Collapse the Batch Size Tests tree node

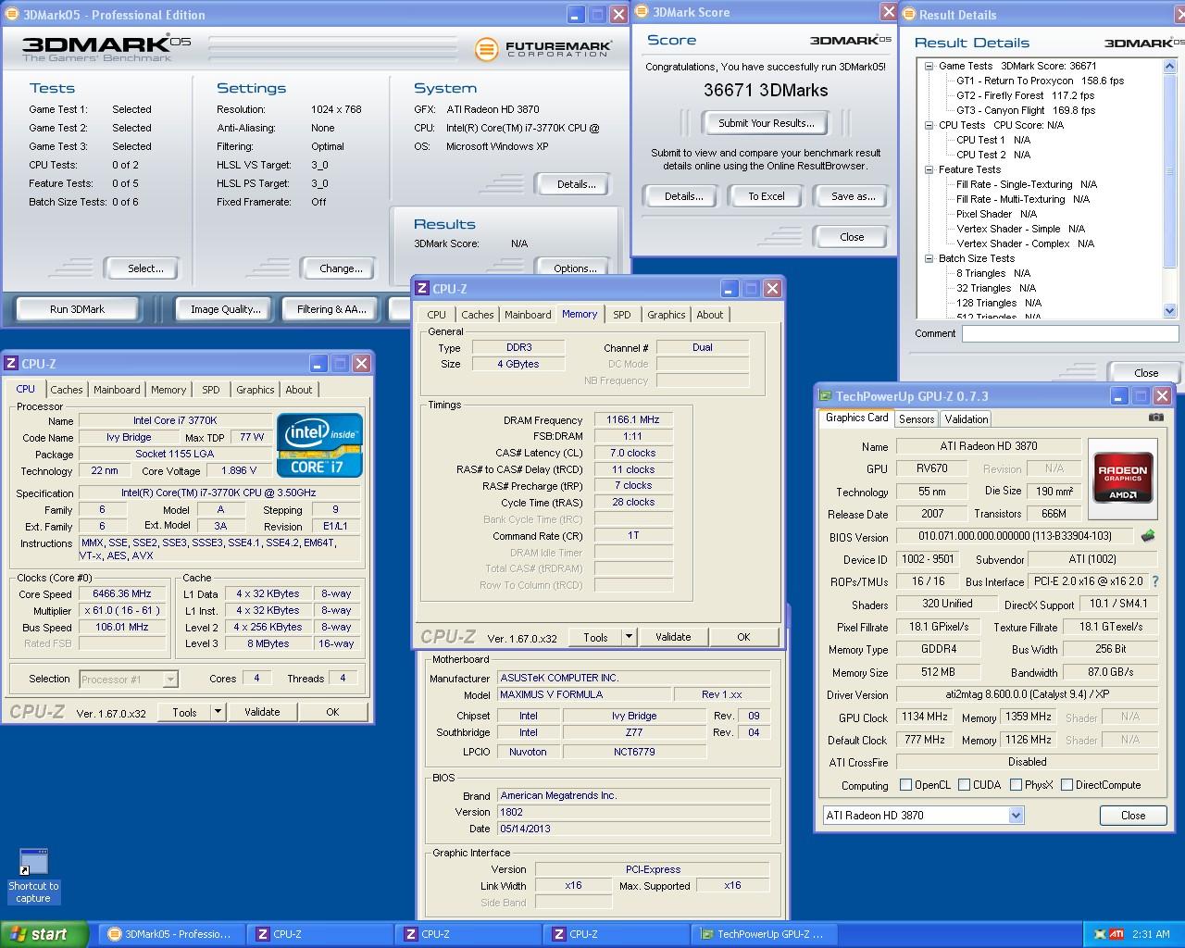point(929,258)
